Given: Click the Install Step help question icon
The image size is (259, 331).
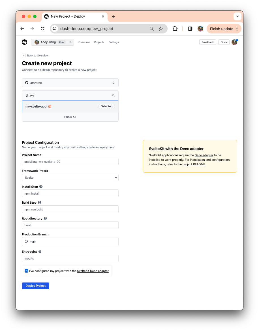Looking at the screenshot, I should point(41,187).
